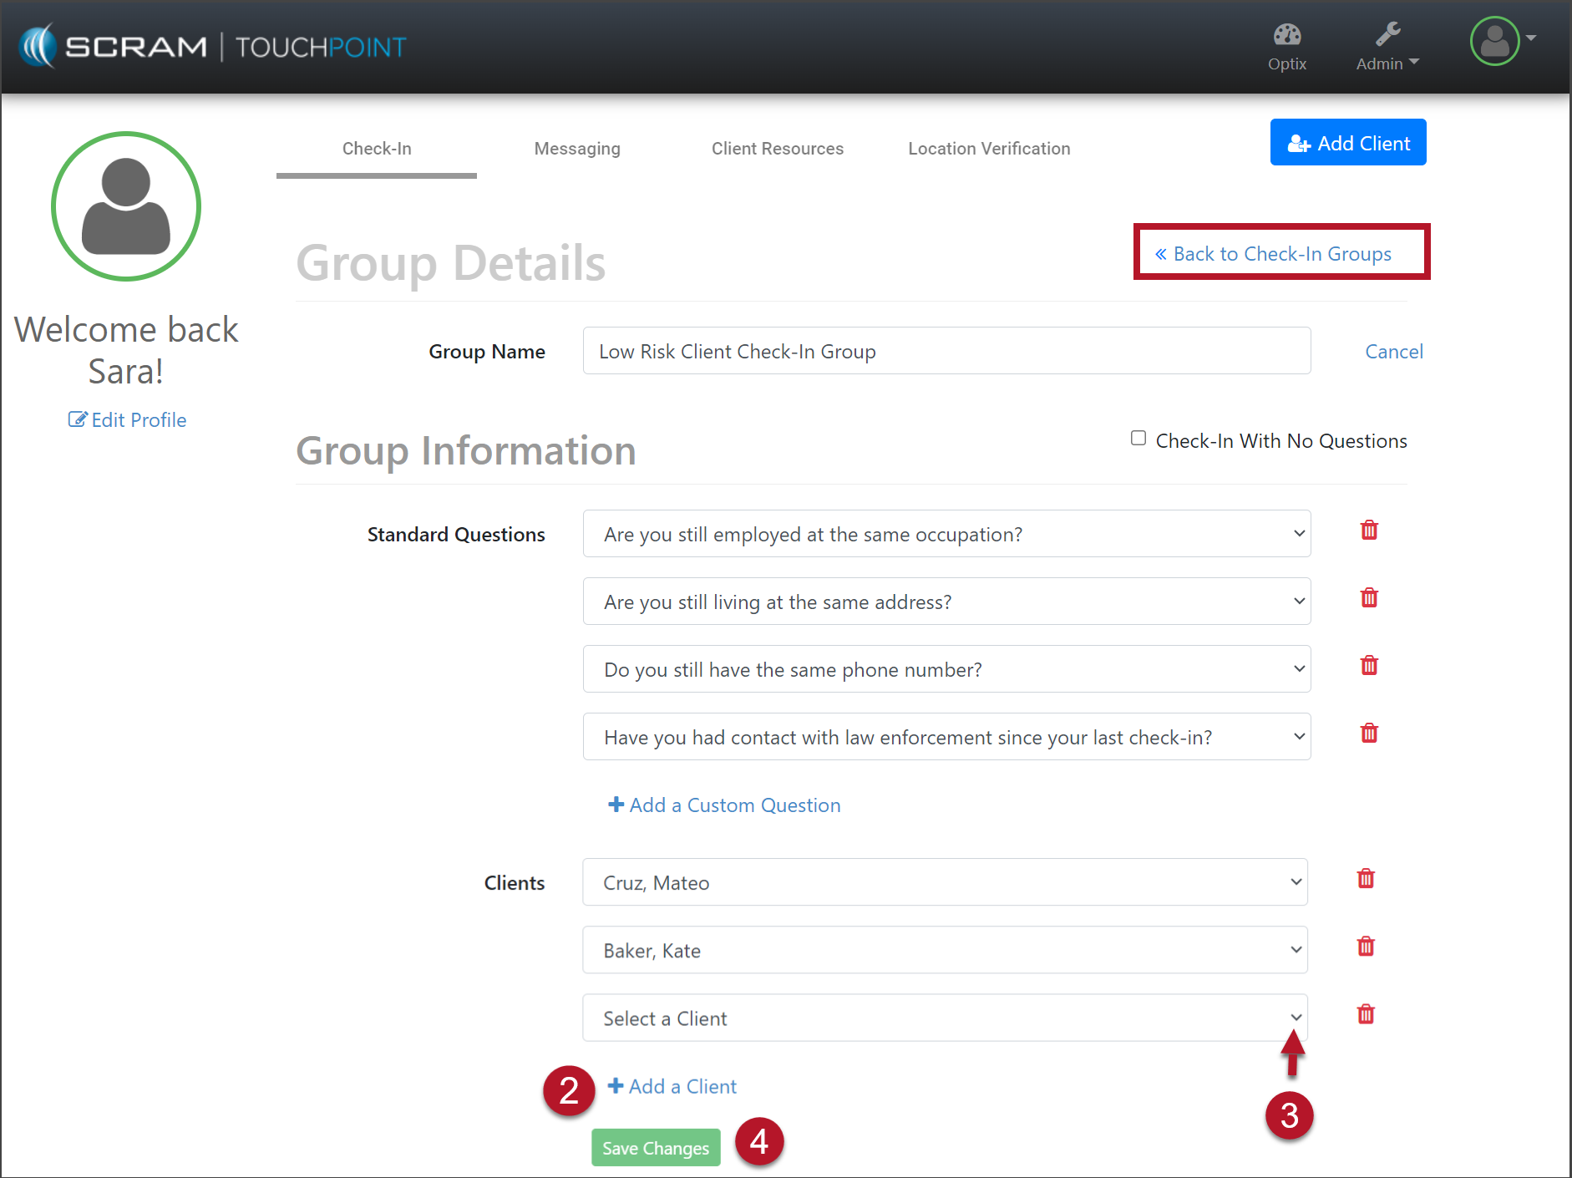Remove client Baker, Kate from group
Viewport: 1572px width, 1178px height.
1366,947
